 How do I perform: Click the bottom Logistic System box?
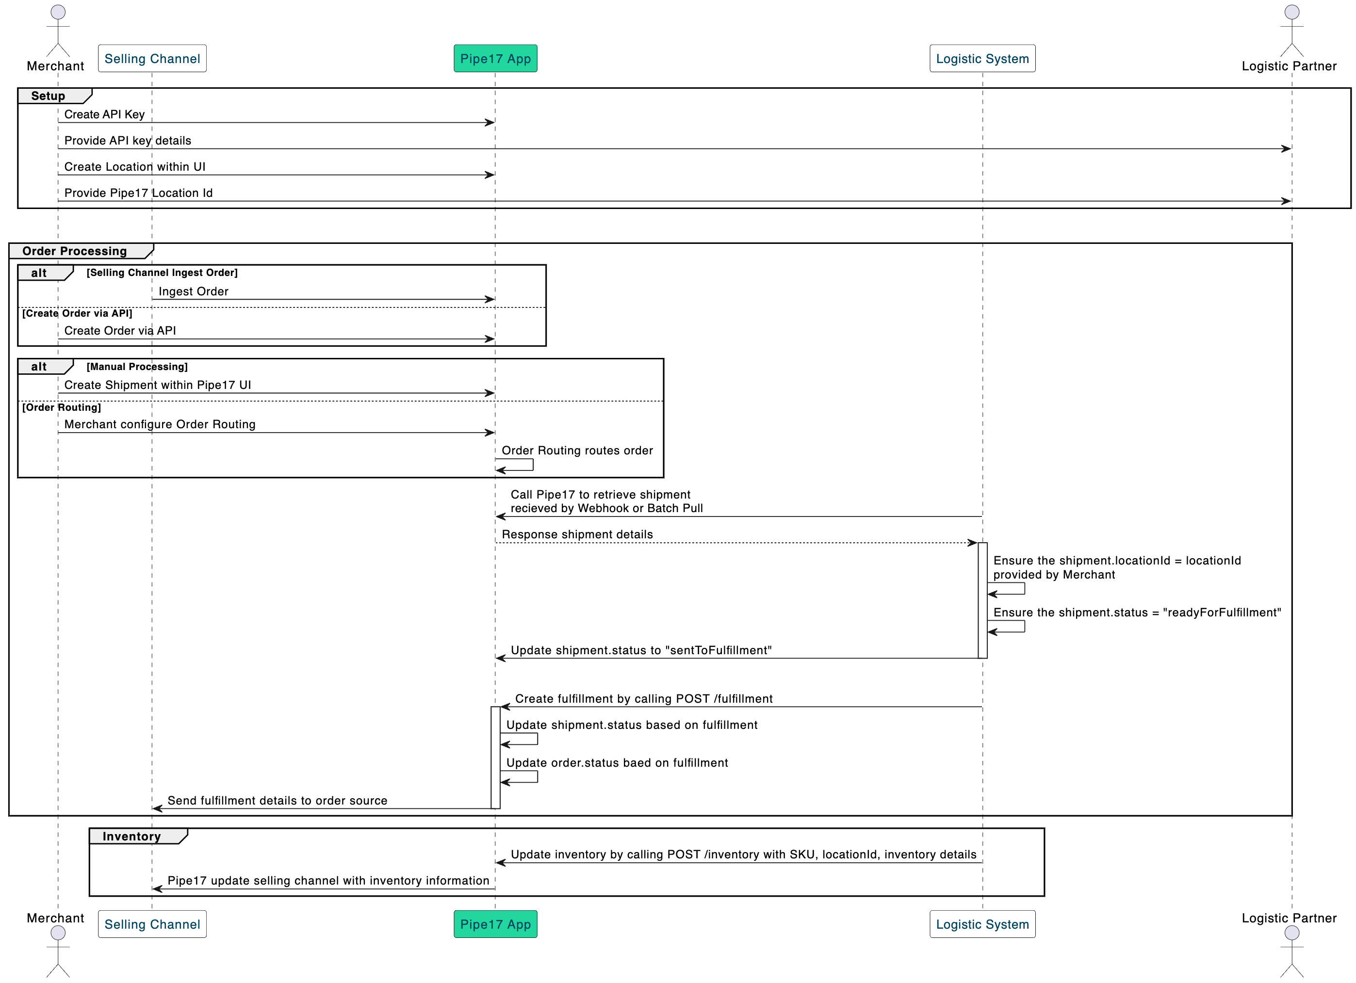pos(982,924)
